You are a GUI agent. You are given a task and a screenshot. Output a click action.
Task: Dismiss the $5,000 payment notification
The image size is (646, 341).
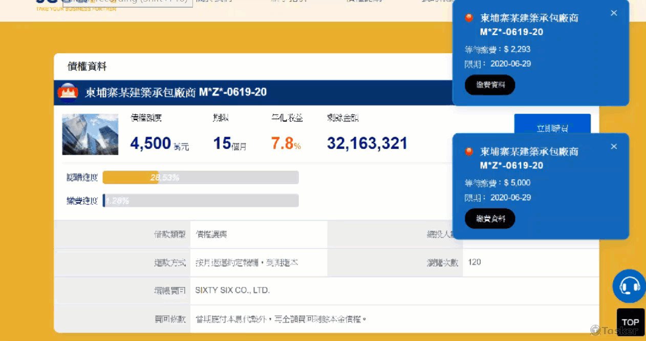point(614,147)
